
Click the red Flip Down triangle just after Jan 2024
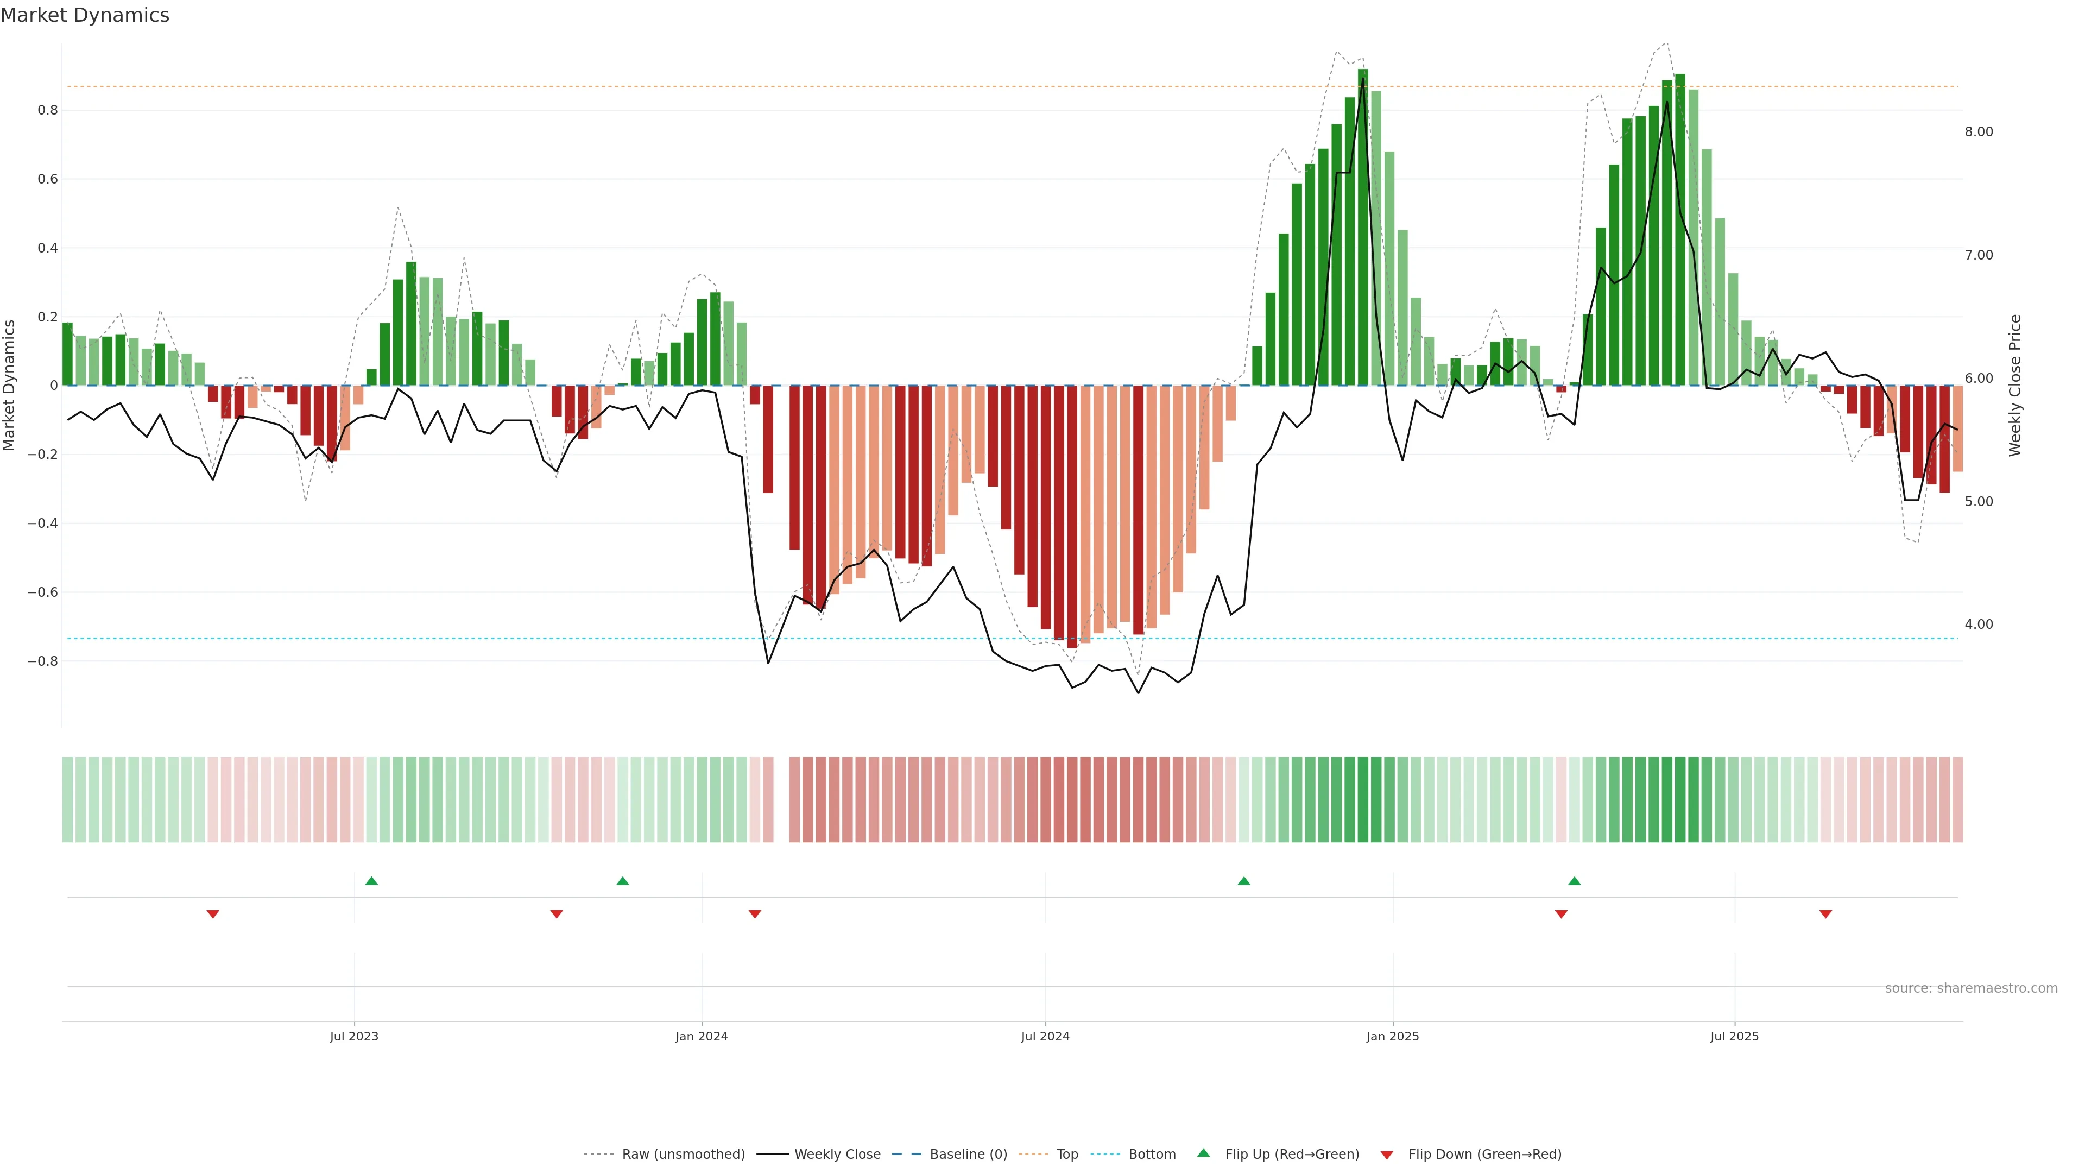[x=755, y=914]
